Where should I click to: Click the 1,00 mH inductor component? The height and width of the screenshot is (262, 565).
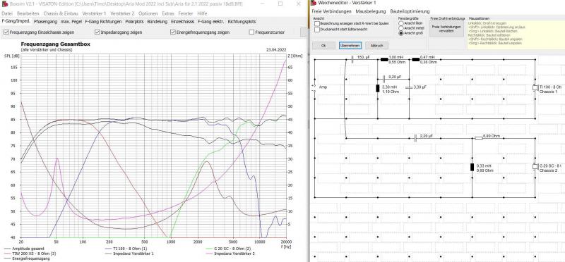[384, 59]
